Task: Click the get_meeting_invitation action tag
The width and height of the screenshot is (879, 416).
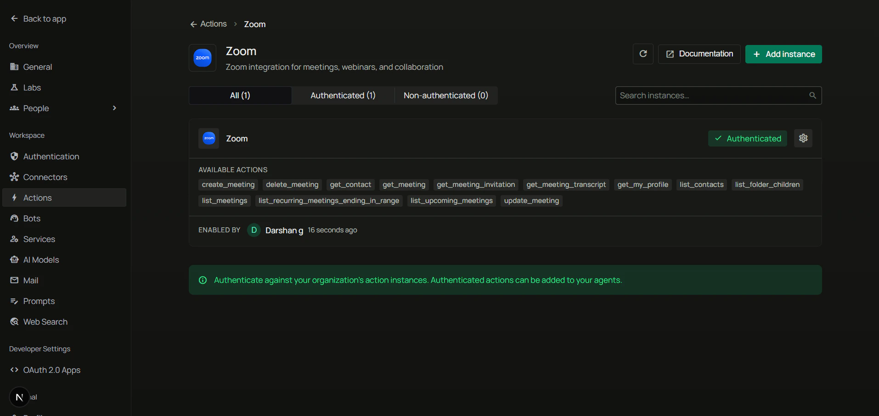Action: pyautogui.click(x=476, y=185)
